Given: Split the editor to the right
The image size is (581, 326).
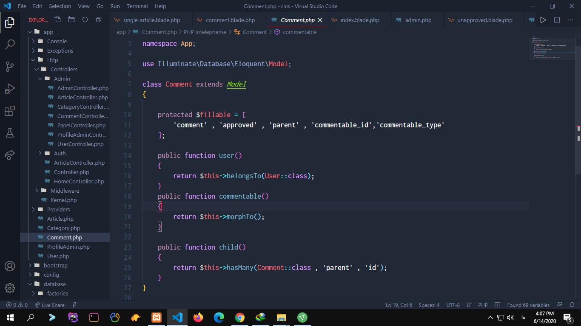Looking at the screenshot, I should 557,20.
